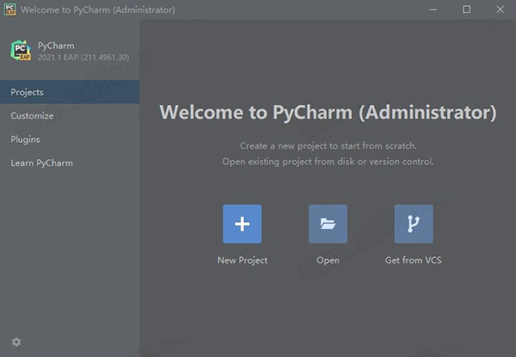Click the PyCharm EAP logo in sidebar
Viewport: 516px width, 357px height.
[x=21, y=51]
